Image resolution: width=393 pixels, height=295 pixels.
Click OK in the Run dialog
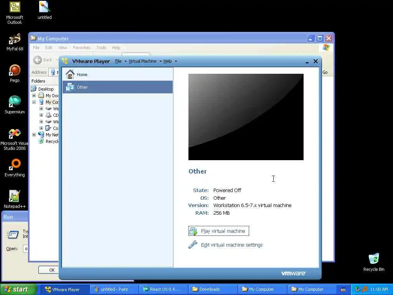pyautogui.click(x=49, y=270)
